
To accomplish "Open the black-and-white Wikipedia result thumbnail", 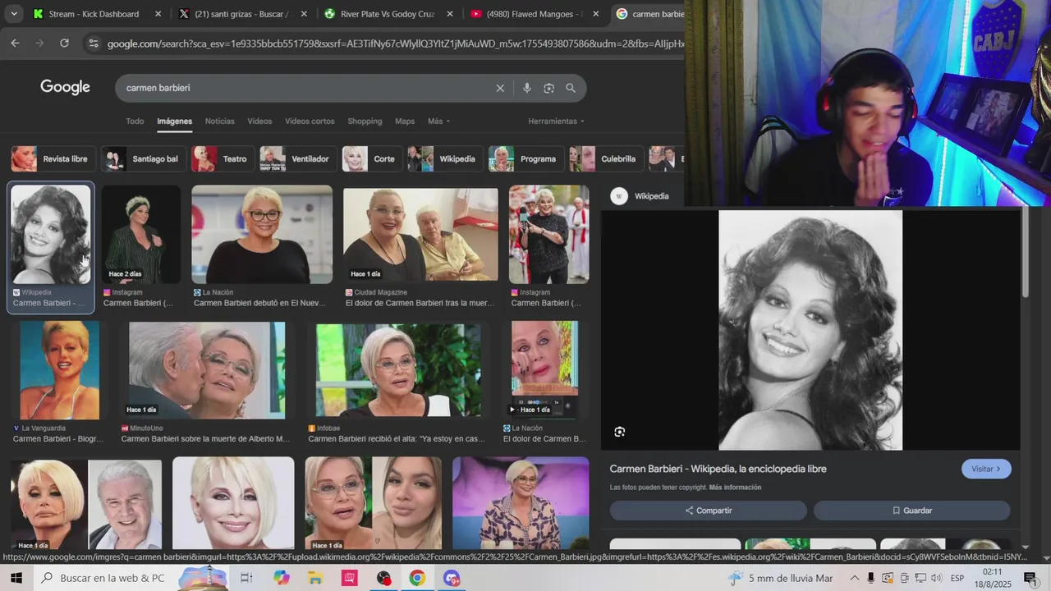I will (51, 235).
